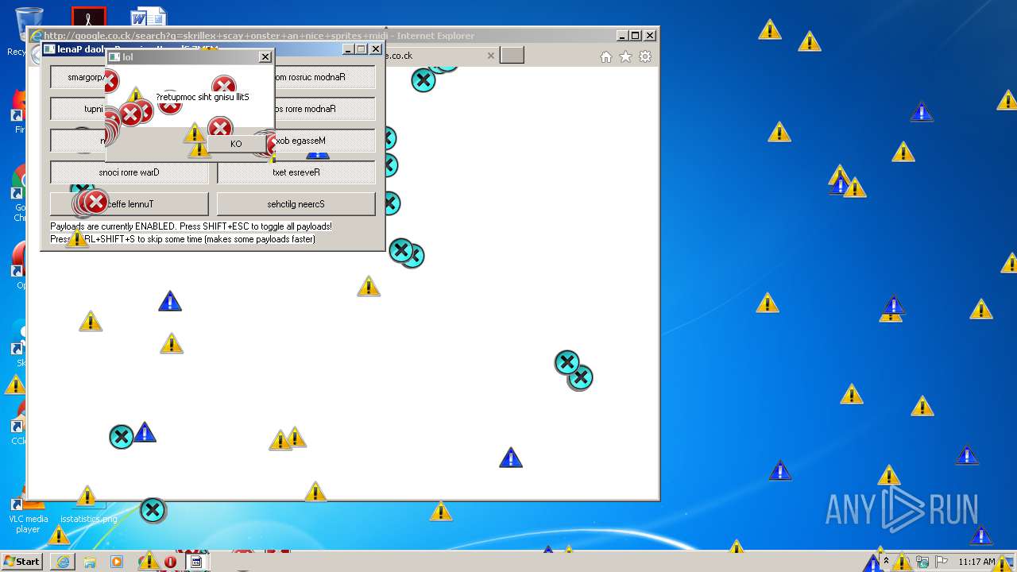
Task: Open Internet Explorer Home icon
Action: [x=606, y=56]
